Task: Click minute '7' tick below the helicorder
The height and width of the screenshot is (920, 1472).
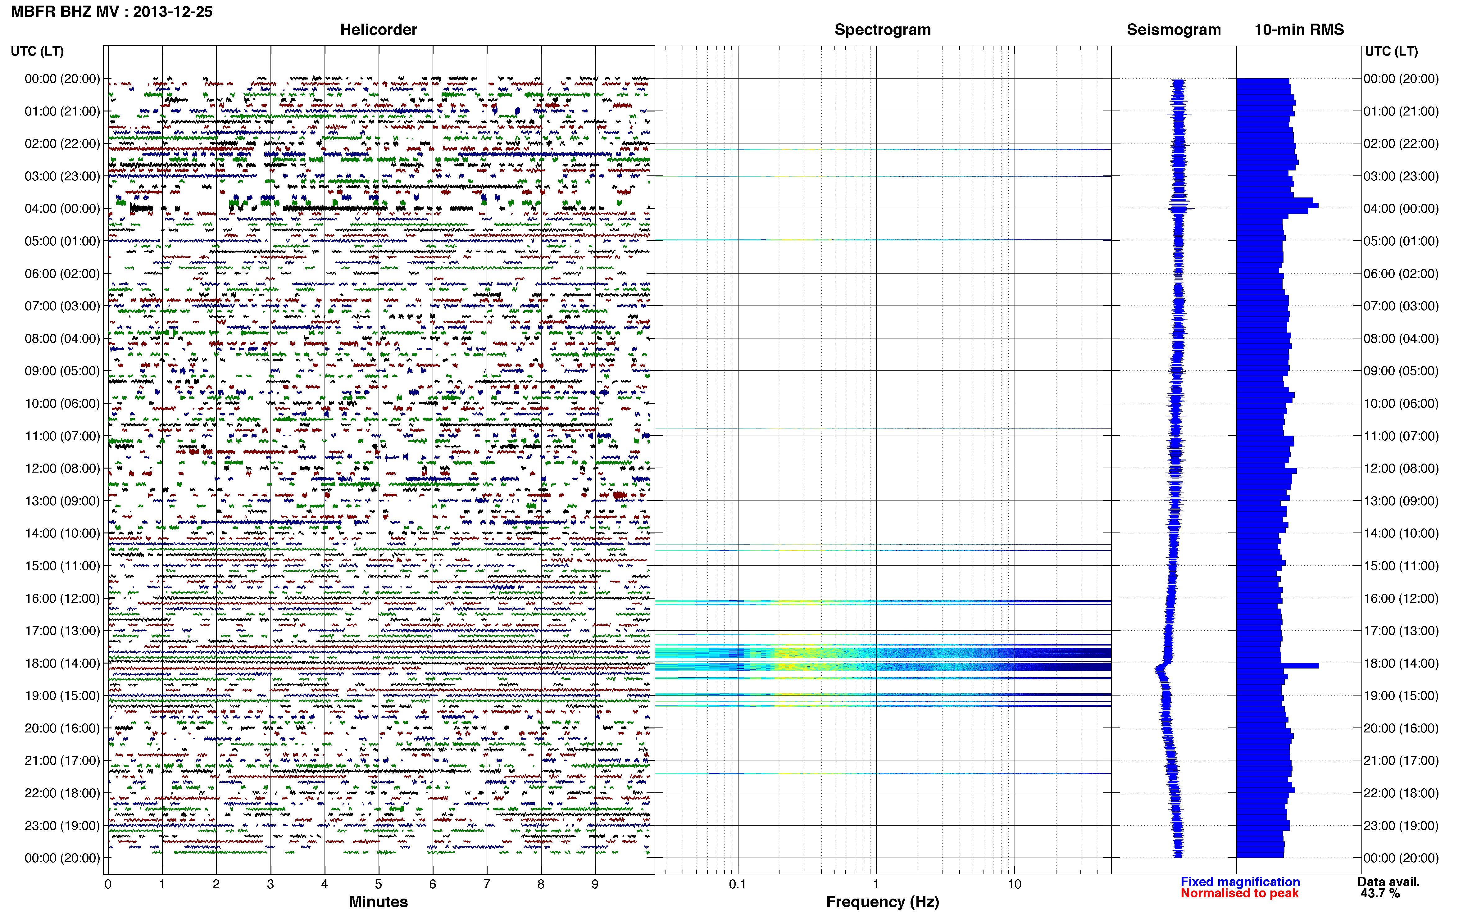Action: [487, 884]
